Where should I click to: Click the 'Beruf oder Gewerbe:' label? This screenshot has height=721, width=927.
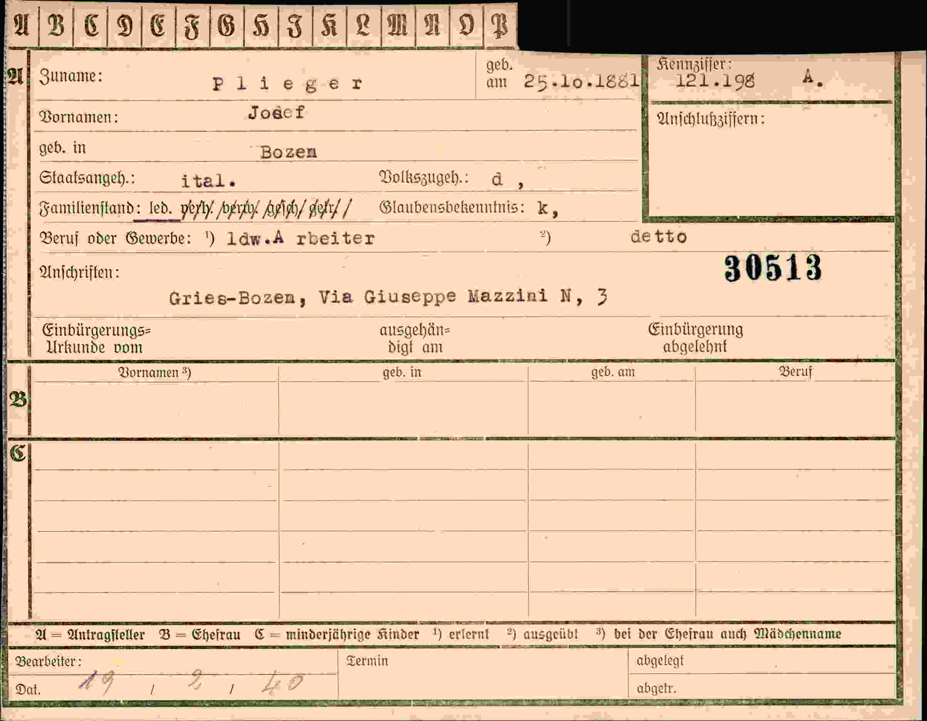click(115, 238)
